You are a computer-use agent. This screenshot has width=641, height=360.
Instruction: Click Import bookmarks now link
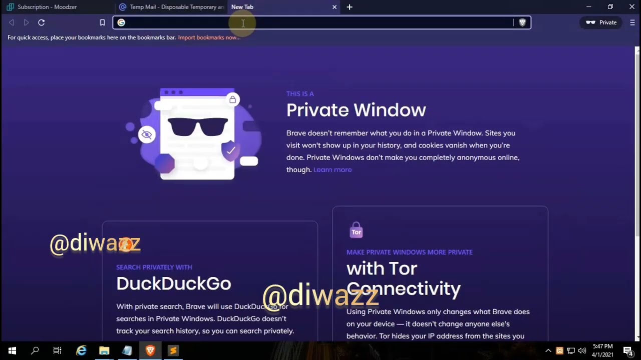pos(209,37)
